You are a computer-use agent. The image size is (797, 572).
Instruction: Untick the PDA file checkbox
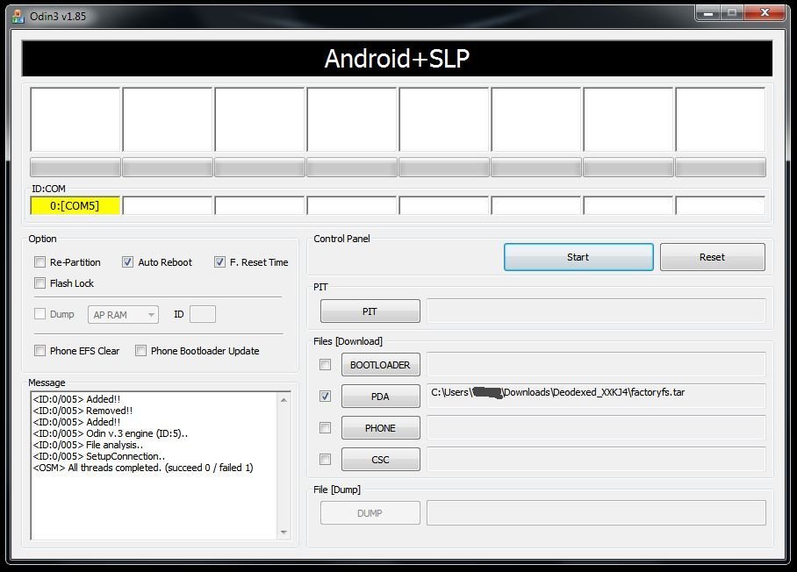326,397
